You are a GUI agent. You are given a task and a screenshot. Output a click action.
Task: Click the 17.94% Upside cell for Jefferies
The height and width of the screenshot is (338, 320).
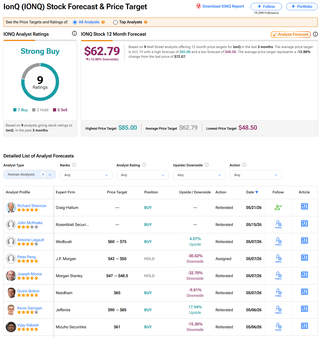[x=195, y=310]
